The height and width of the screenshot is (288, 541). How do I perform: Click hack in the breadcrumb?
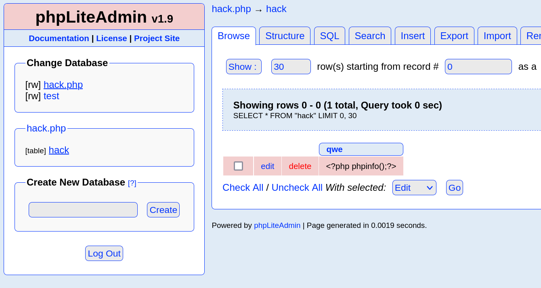click(276, 9)
